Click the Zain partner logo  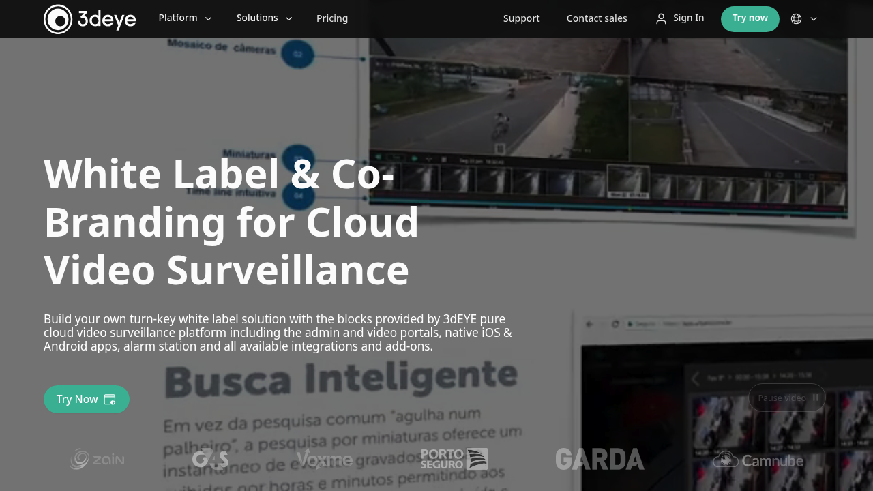97,459
